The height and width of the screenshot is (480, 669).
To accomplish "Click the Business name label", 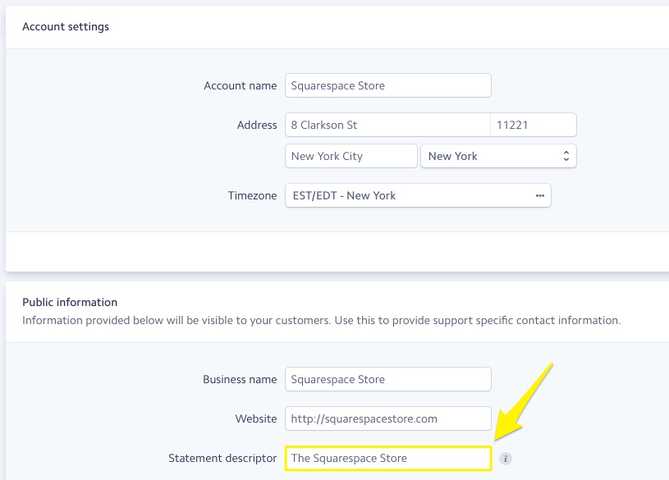I will 240,379.
